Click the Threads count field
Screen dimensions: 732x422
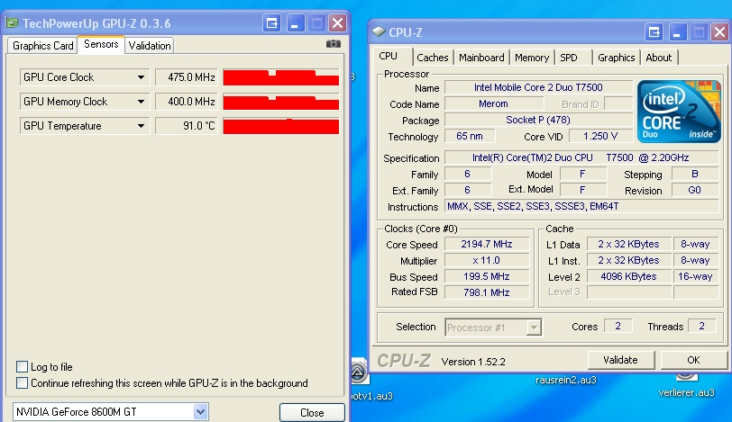701,326
